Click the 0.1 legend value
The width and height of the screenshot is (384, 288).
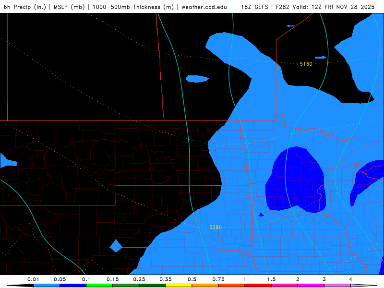[x=86, y=279]
